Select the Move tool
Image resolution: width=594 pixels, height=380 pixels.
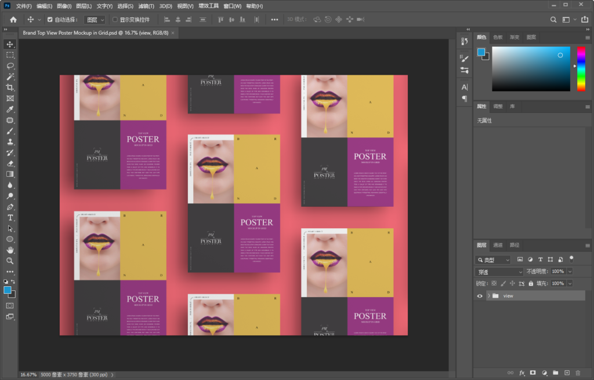tap(10, 44)
